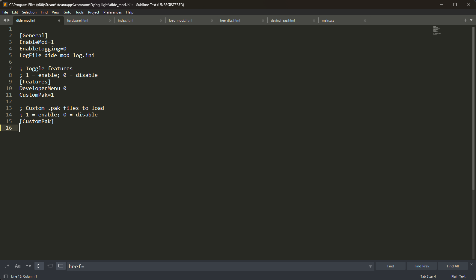Image resolution: width=476 pixels, height=280 pixels.
Task: Go to next tab with right arrow
Action: click(9, 20)
